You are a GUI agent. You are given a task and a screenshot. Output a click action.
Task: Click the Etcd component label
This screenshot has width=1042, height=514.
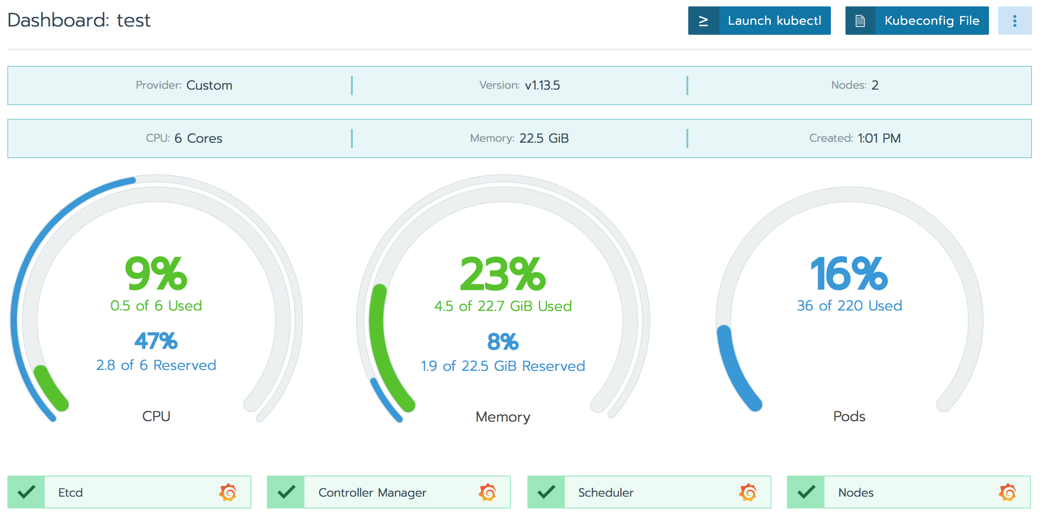click(x=71, y=493)
